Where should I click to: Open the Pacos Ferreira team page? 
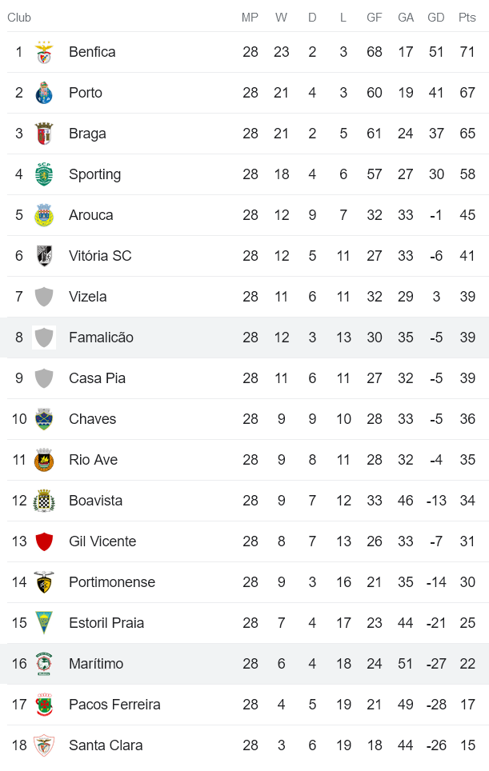click(x=114, y=705)
